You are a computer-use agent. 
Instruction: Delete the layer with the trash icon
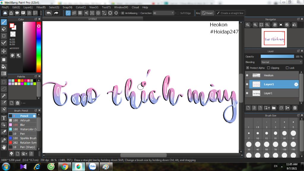[x=295, y=108]
